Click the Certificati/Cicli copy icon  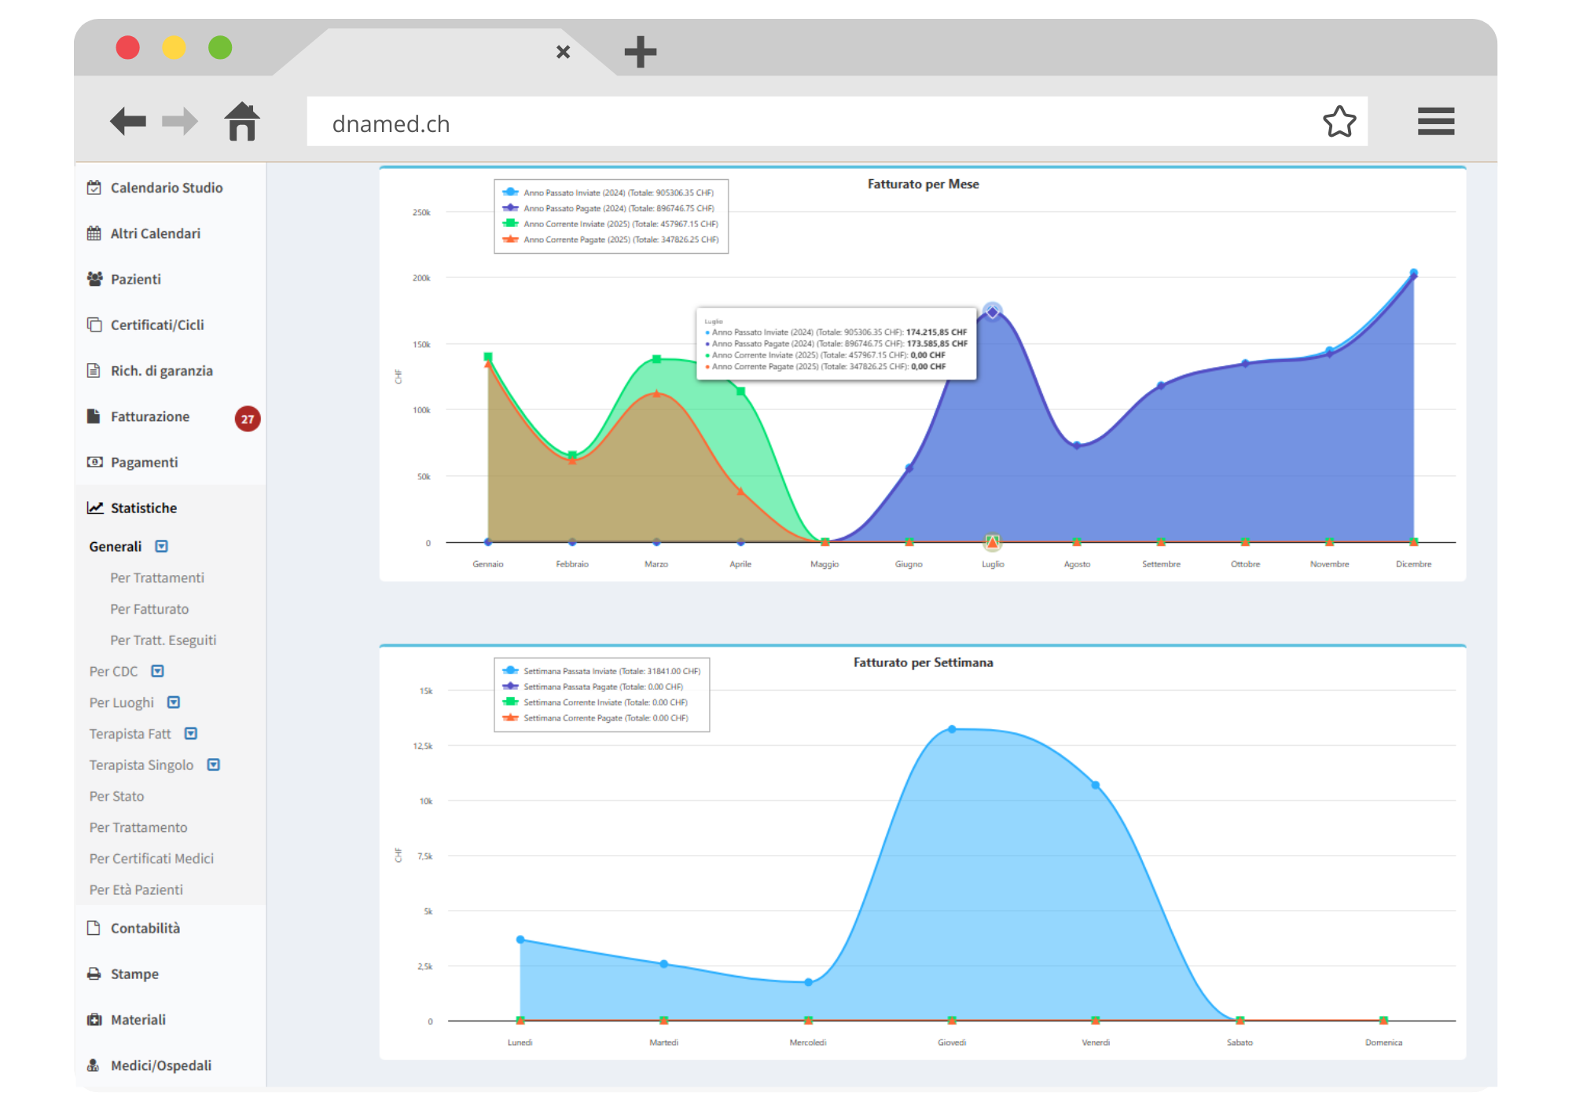click(94, 324)
